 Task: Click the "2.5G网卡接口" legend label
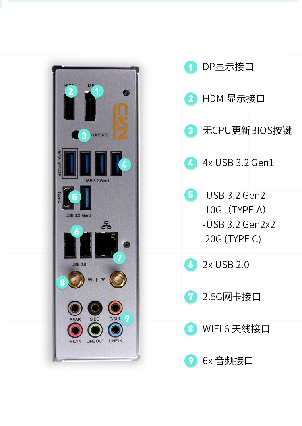click(x=232, y=297)
